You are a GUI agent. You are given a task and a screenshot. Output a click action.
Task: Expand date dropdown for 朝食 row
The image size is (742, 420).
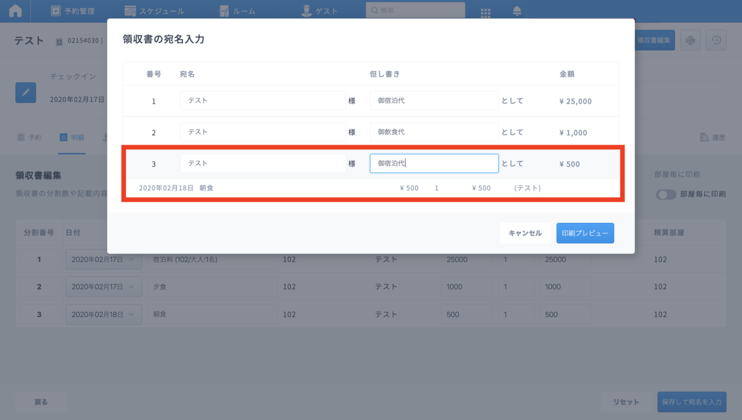pos(103,314)
